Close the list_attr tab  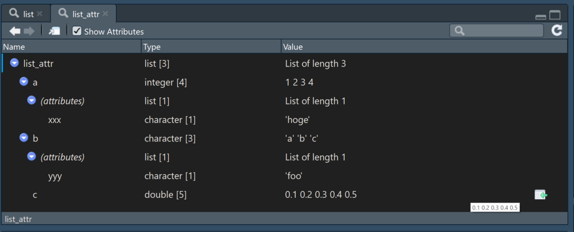pyautogui.click(x=105, y=14)
